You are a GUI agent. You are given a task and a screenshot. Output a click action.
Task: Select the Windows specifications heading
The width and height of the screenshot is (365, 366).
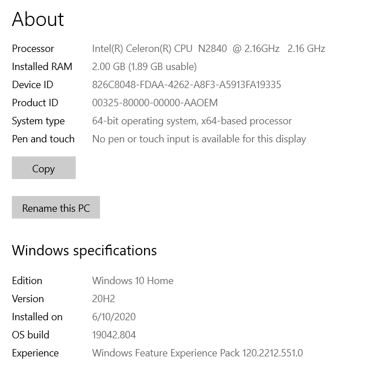[x=84, y=251]
